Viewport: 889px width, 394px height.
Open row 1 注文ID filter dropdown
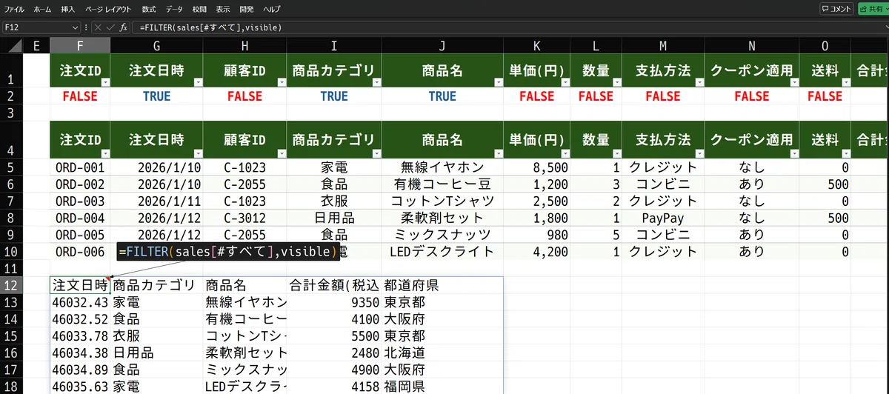[x=104, y=81]
